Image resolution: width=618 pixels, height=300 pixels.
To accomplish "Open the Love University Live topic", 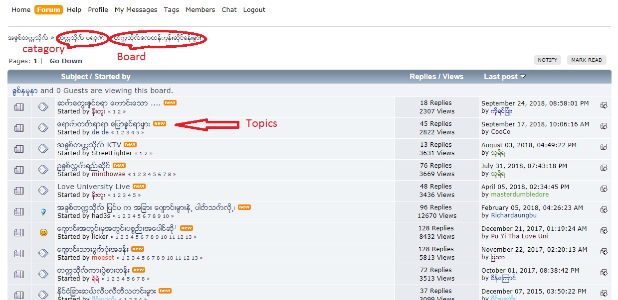I will click(x=94, y=186).
